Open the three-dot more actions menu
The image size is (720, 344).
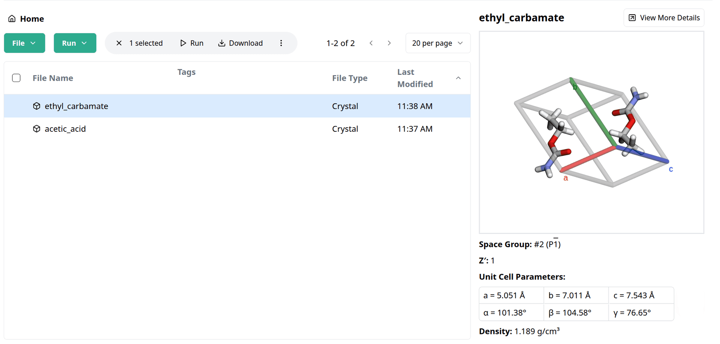[x=281, y=43]
